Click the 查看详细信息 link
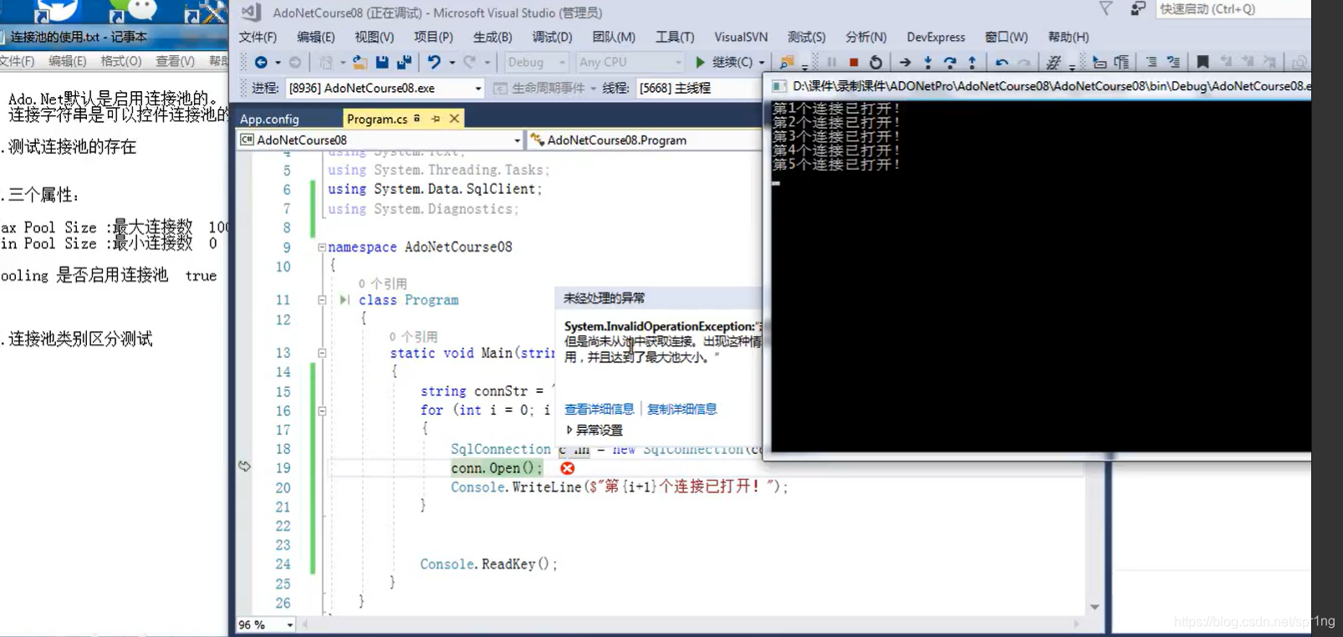 [x=599, y=409]
